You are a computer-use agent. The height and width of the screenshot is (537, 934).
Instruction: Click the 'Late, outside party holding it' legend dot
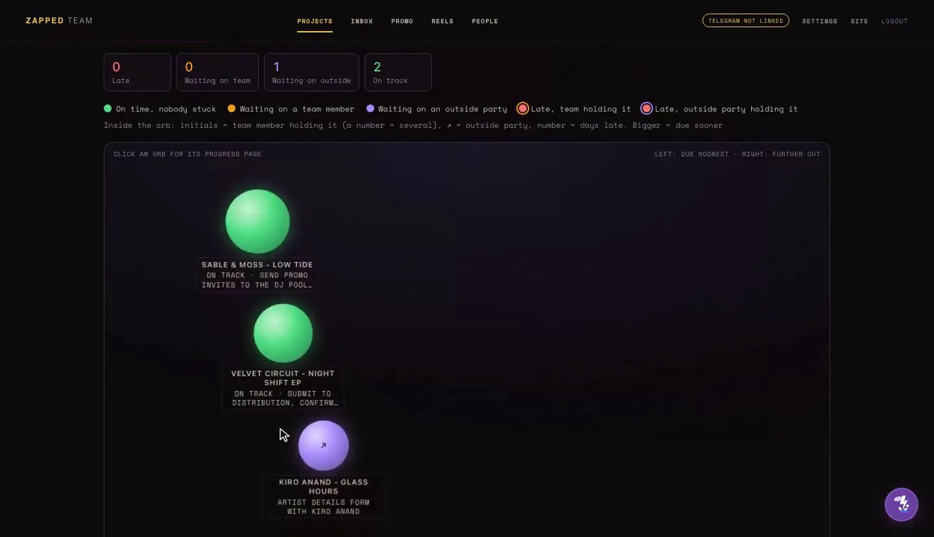(x=647, y=108)
